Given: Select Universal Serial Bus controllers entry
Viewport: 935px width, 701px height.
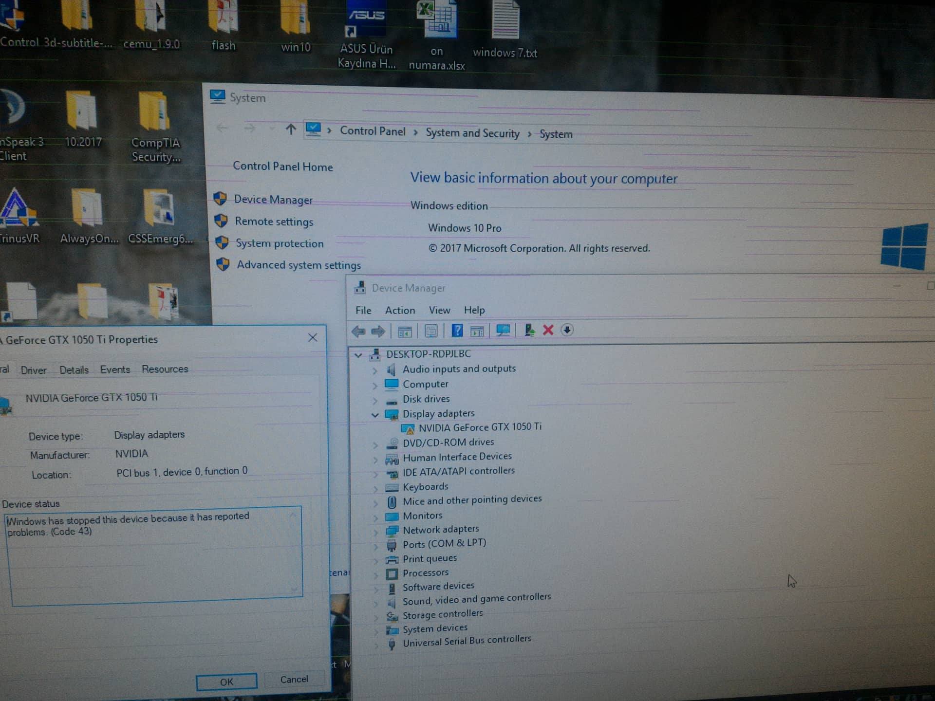Looking at the screenshot, I should point(467,641).
